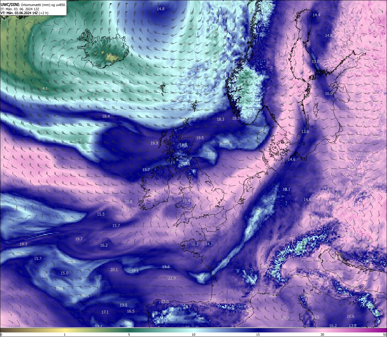Click the 'IT: Mán. 03. 06. 2024 12Z' line
The height and width of the screenshot is (337, 387).
[20, 9]
